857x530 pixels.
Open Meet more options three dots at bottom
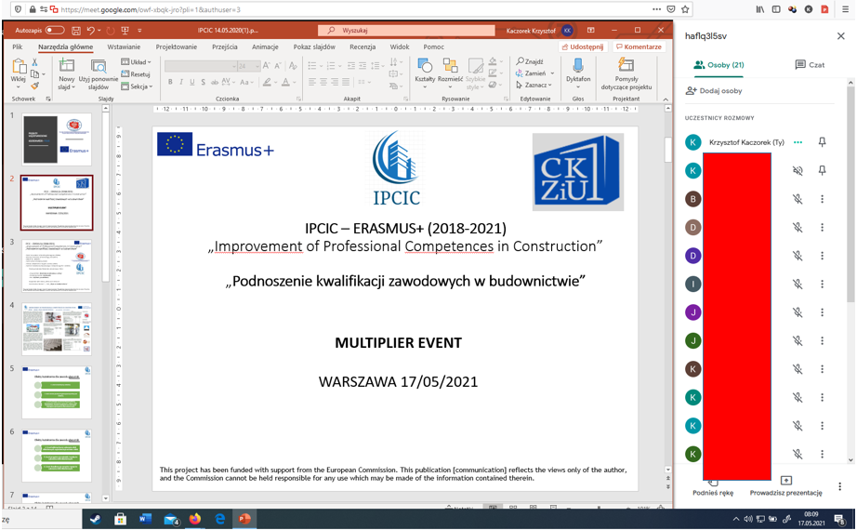(840, 486)
